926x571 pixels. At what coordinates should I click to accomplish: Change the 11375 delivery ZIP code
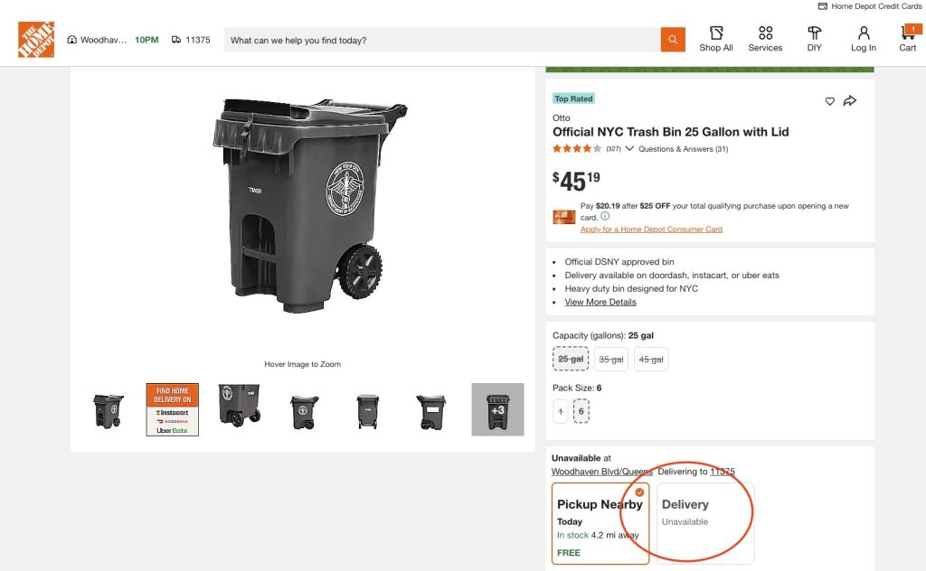point(191,40)
